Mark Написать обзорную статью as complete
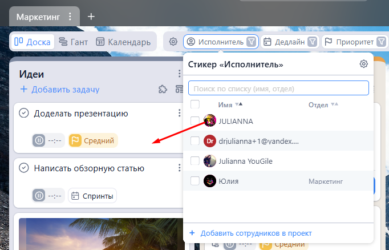This screenshot has height=250, width=389. coord(24,168)
